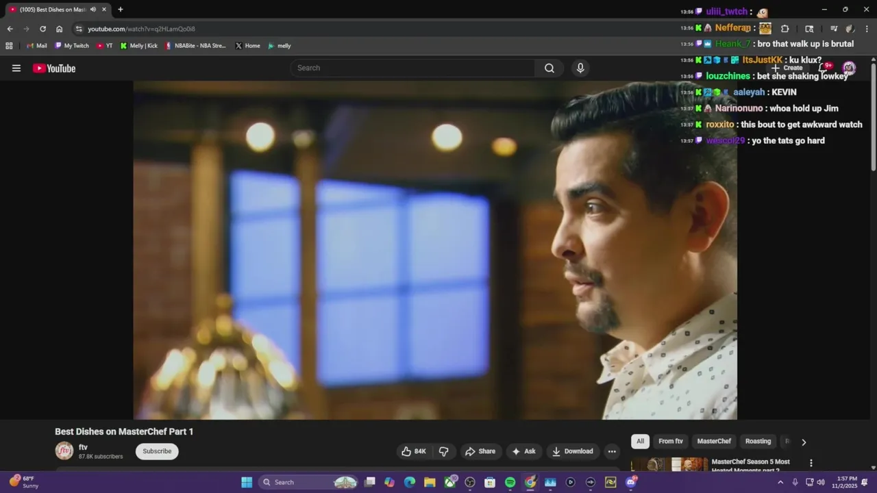The height and width of the screenshot is (493, 877).
Task: Open the Ask AI button
Action: point(523,451)
